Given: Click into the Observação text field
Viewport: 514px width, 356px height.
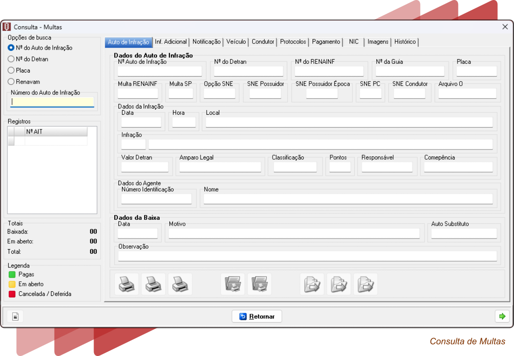Looking at the screenshot, I should [307, 256].
